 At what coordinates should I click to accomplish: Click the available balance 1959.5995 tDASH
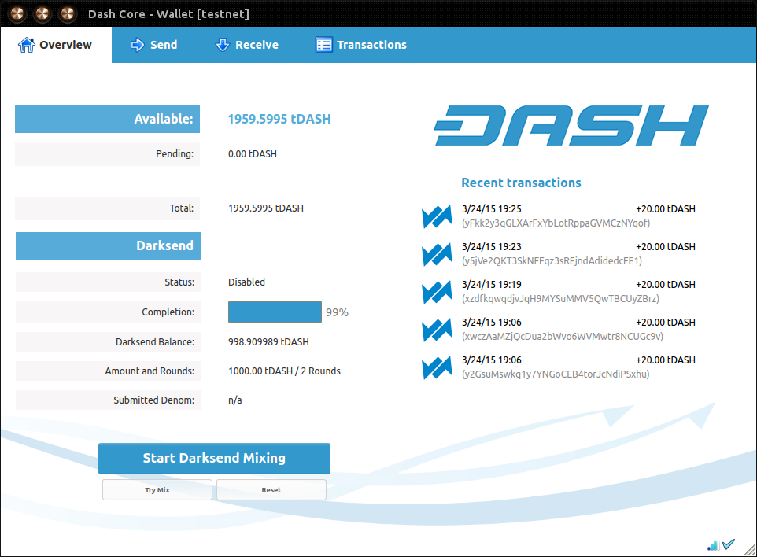point(279,119)
